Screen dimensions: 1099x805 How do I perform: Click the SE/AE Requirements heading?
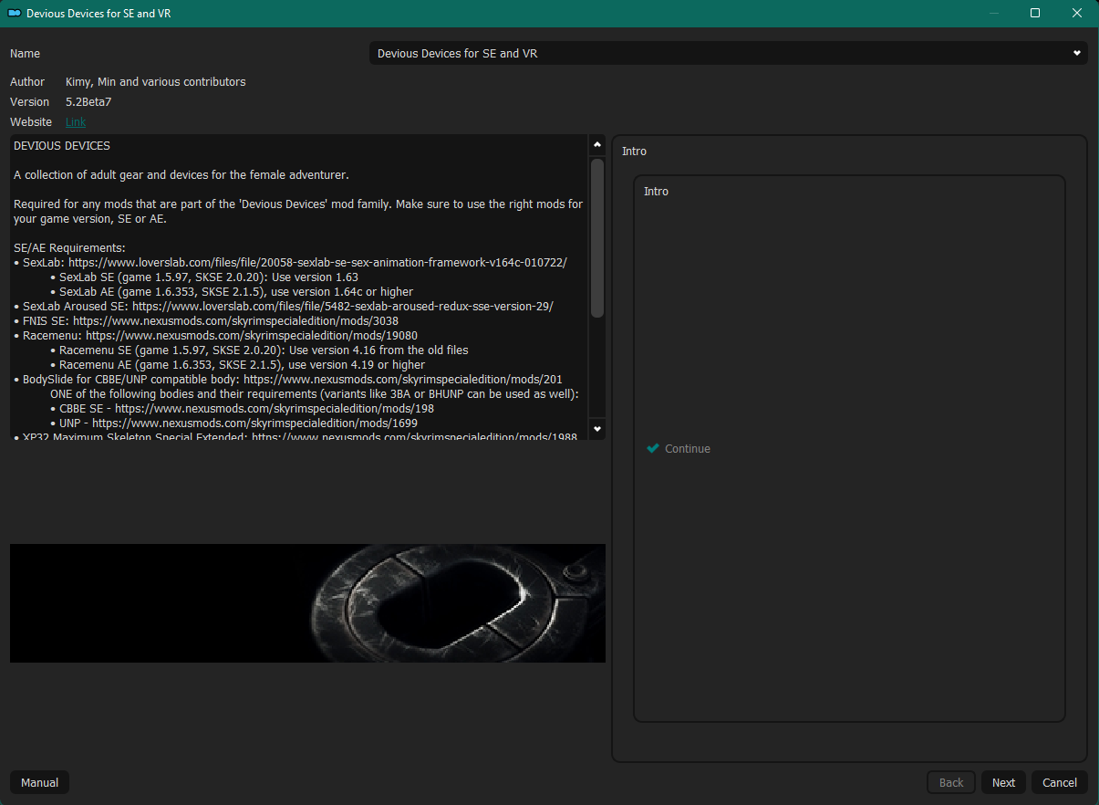click(69, 248)
